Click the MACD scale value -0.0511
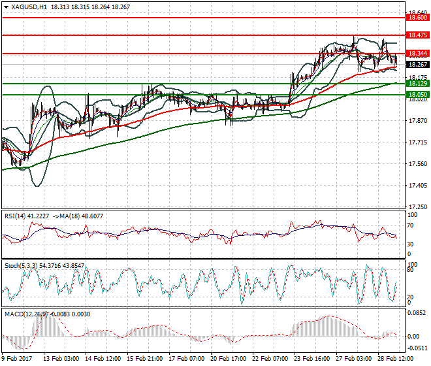This screenshot has height=366, width=431. pyautogui.click(x=417, y=348)
